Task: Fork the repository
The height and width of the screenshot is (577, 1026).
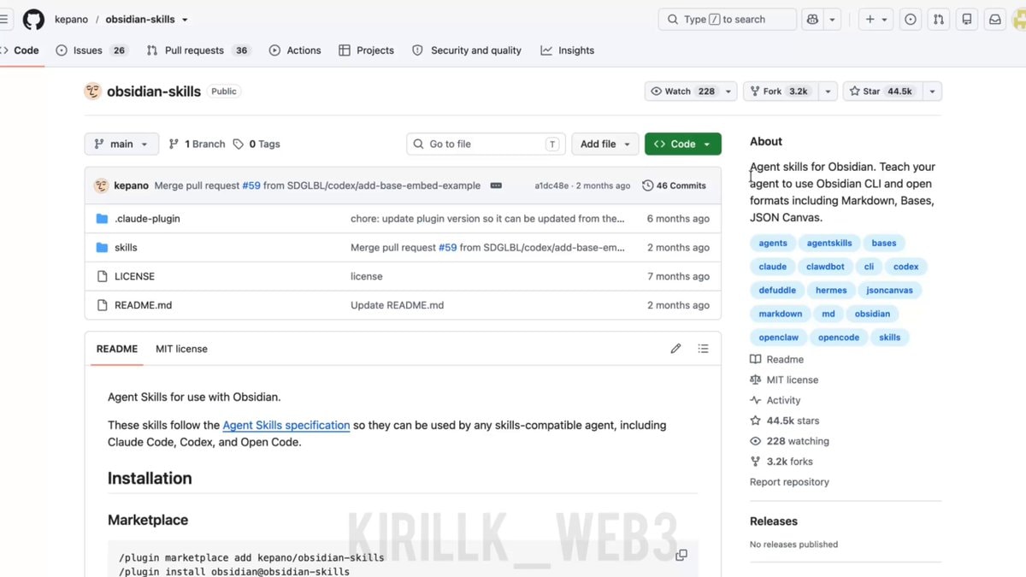Action: [x=781, y=91]
